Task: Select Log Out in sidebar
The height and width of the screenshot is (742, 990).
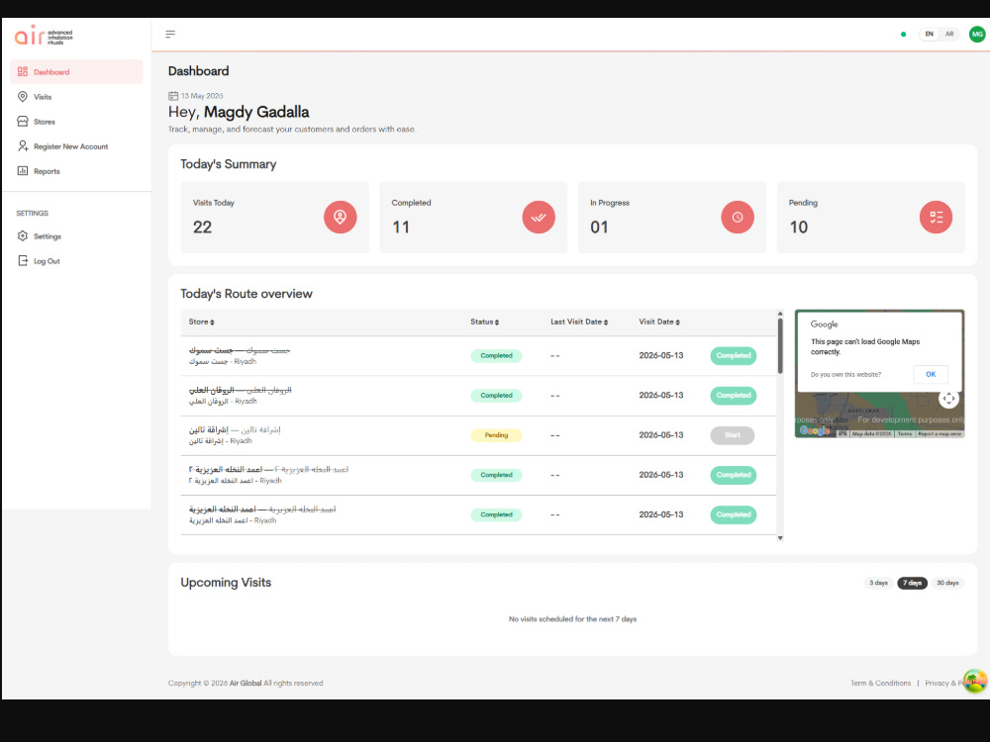Action: [x=76, y=260]
